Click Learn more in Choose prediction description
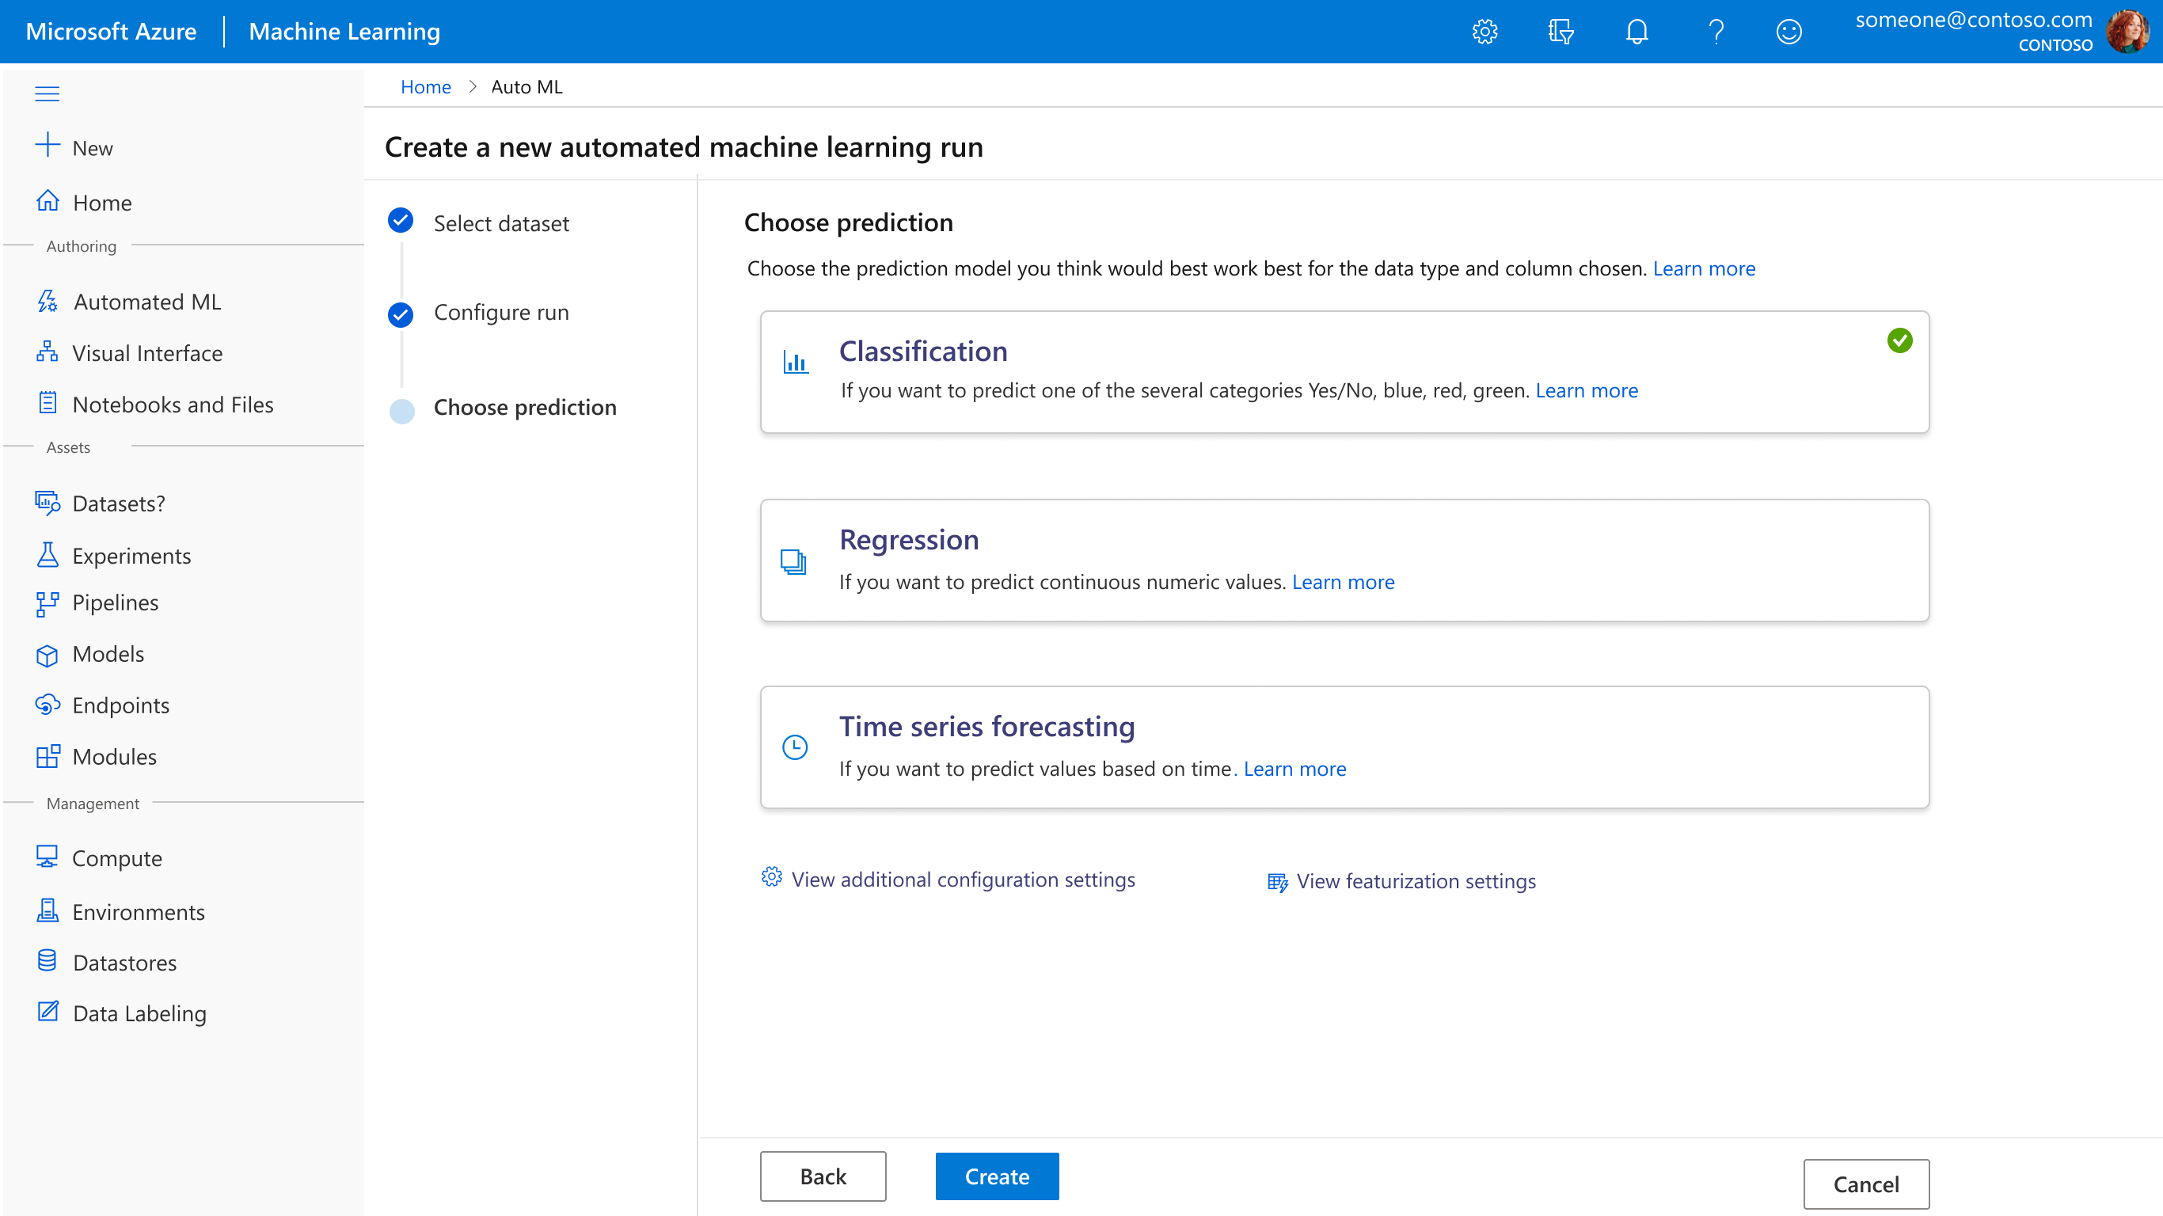This screenshot has height=1216, width=2163. tap(1704, 268)
